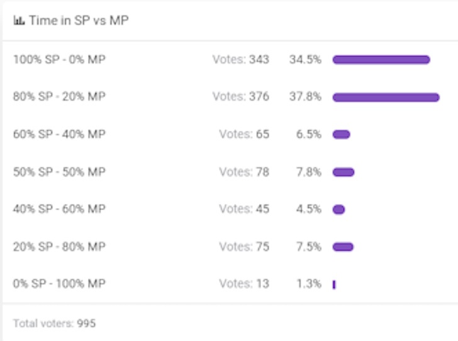Image resolution: width=458 pixels, height=341 pixels.
Task: Click the 6.5% purple progress bar
Action: pos(341,135)
